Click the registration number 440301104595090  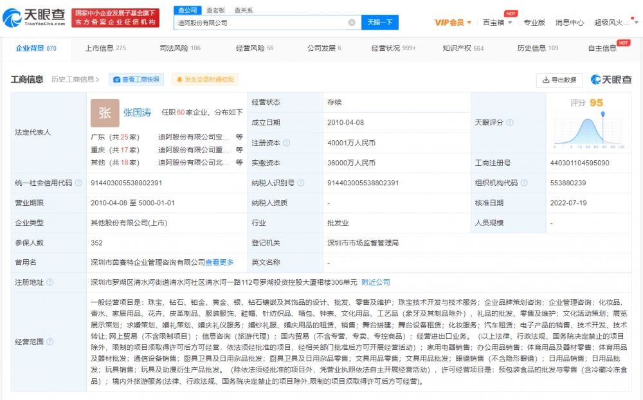click(x=579, y=163)
